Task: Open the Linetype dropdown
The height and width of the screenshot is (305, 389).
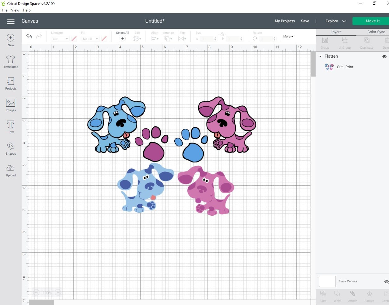Action: (60, 39)
